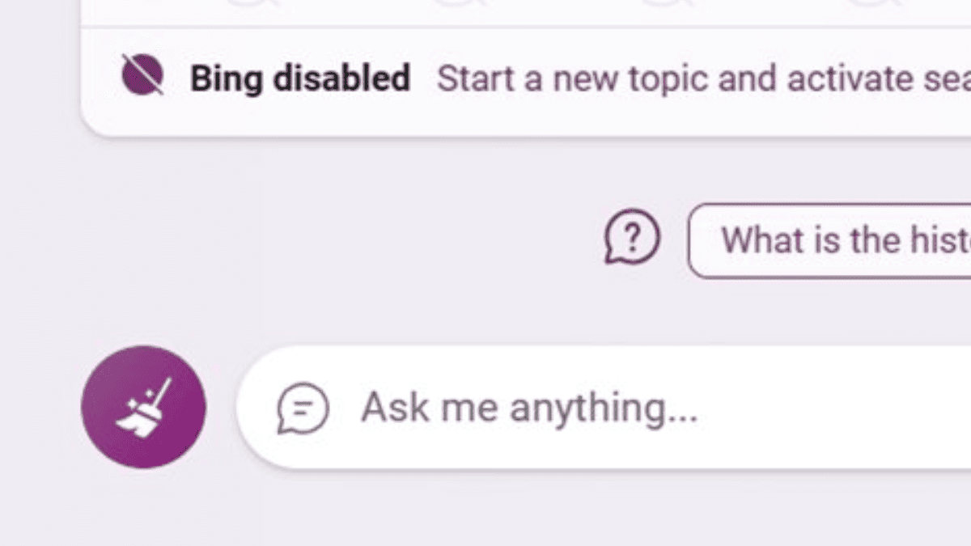
Task: Click the "Bing disabled" bold label
Action: [300, 78]
